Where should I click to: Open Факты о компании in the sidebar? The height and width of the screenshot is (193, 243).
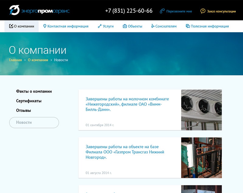point(34,91)
